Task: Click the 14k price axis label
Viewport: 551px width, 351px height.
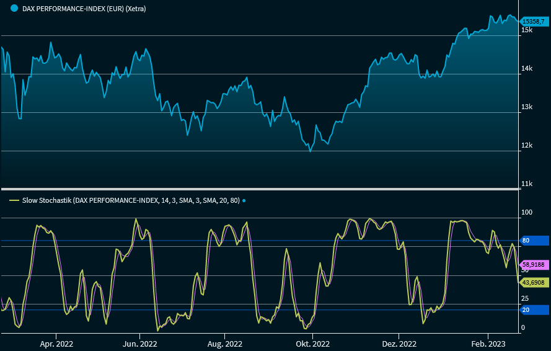Action: point(526,68)
